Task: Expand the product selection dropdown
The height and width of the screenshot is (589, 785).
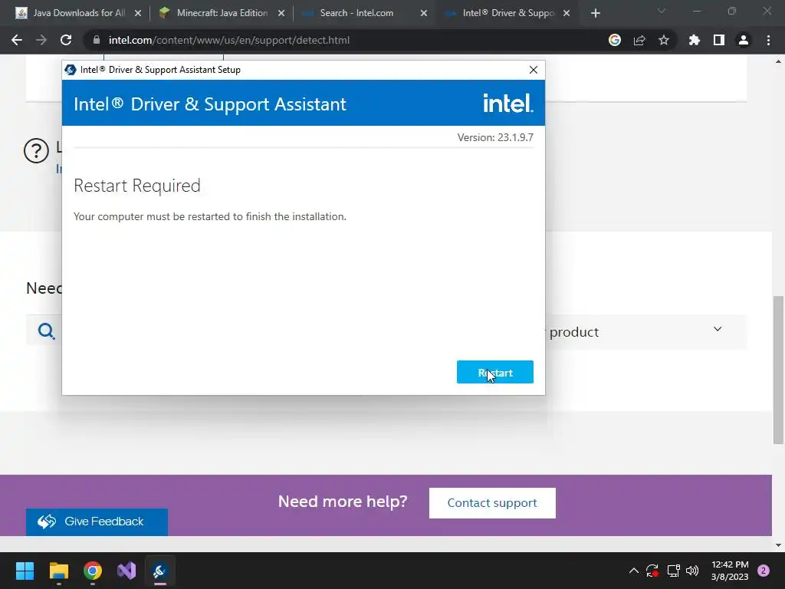Action: click(x=718, y=329)
